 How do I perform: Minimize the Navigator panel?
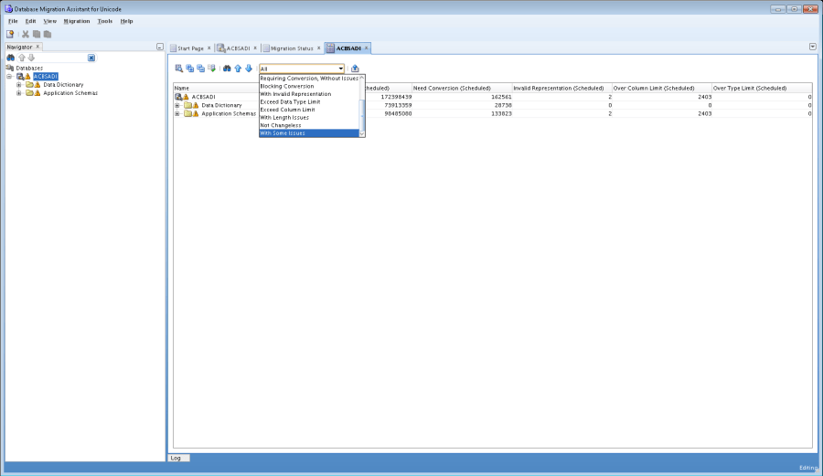pyautogui.click(x=159, y=47)
